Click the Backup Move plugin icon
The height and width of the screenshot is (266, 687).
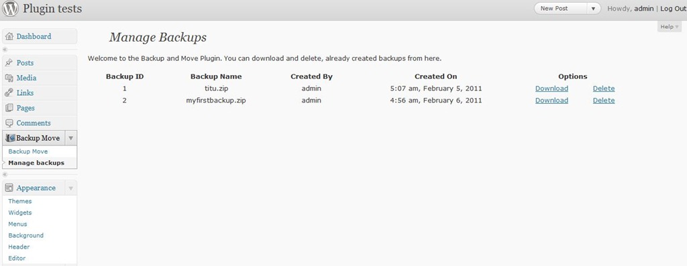click(x=11, y=138)
